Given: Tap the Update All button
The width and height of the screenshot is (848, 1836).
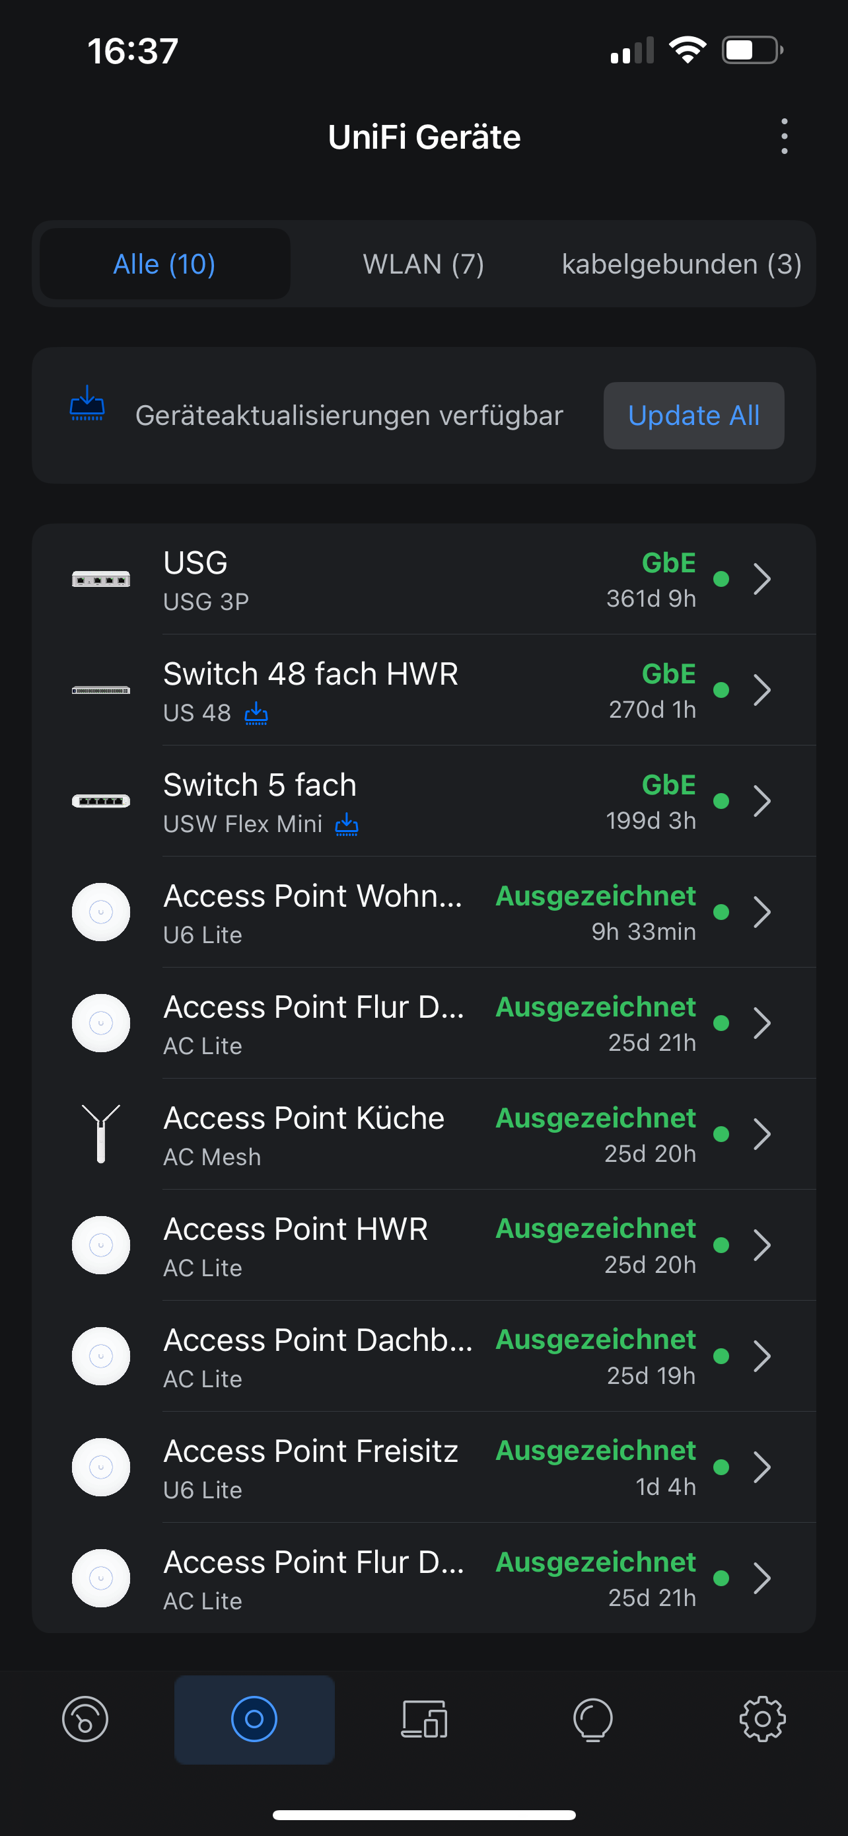Looking at the screenshot, I should [x=693, y=416].
